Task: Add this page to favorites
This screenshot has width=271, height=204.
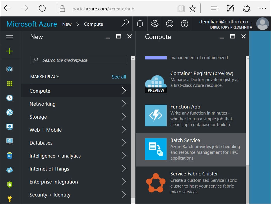Action: coord(192,8)
